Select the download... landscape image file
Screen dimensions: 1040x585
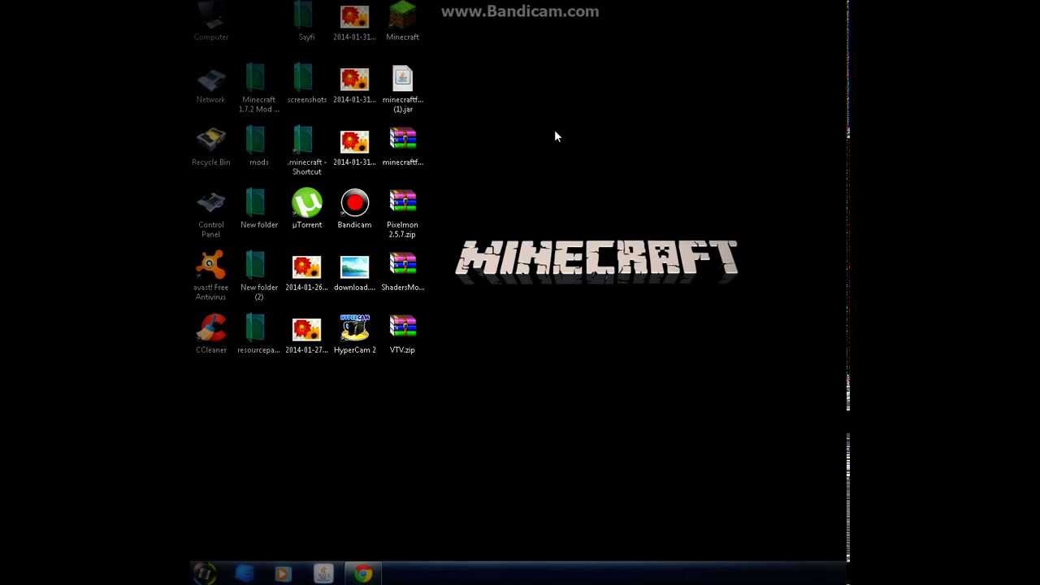coord(354,271)
